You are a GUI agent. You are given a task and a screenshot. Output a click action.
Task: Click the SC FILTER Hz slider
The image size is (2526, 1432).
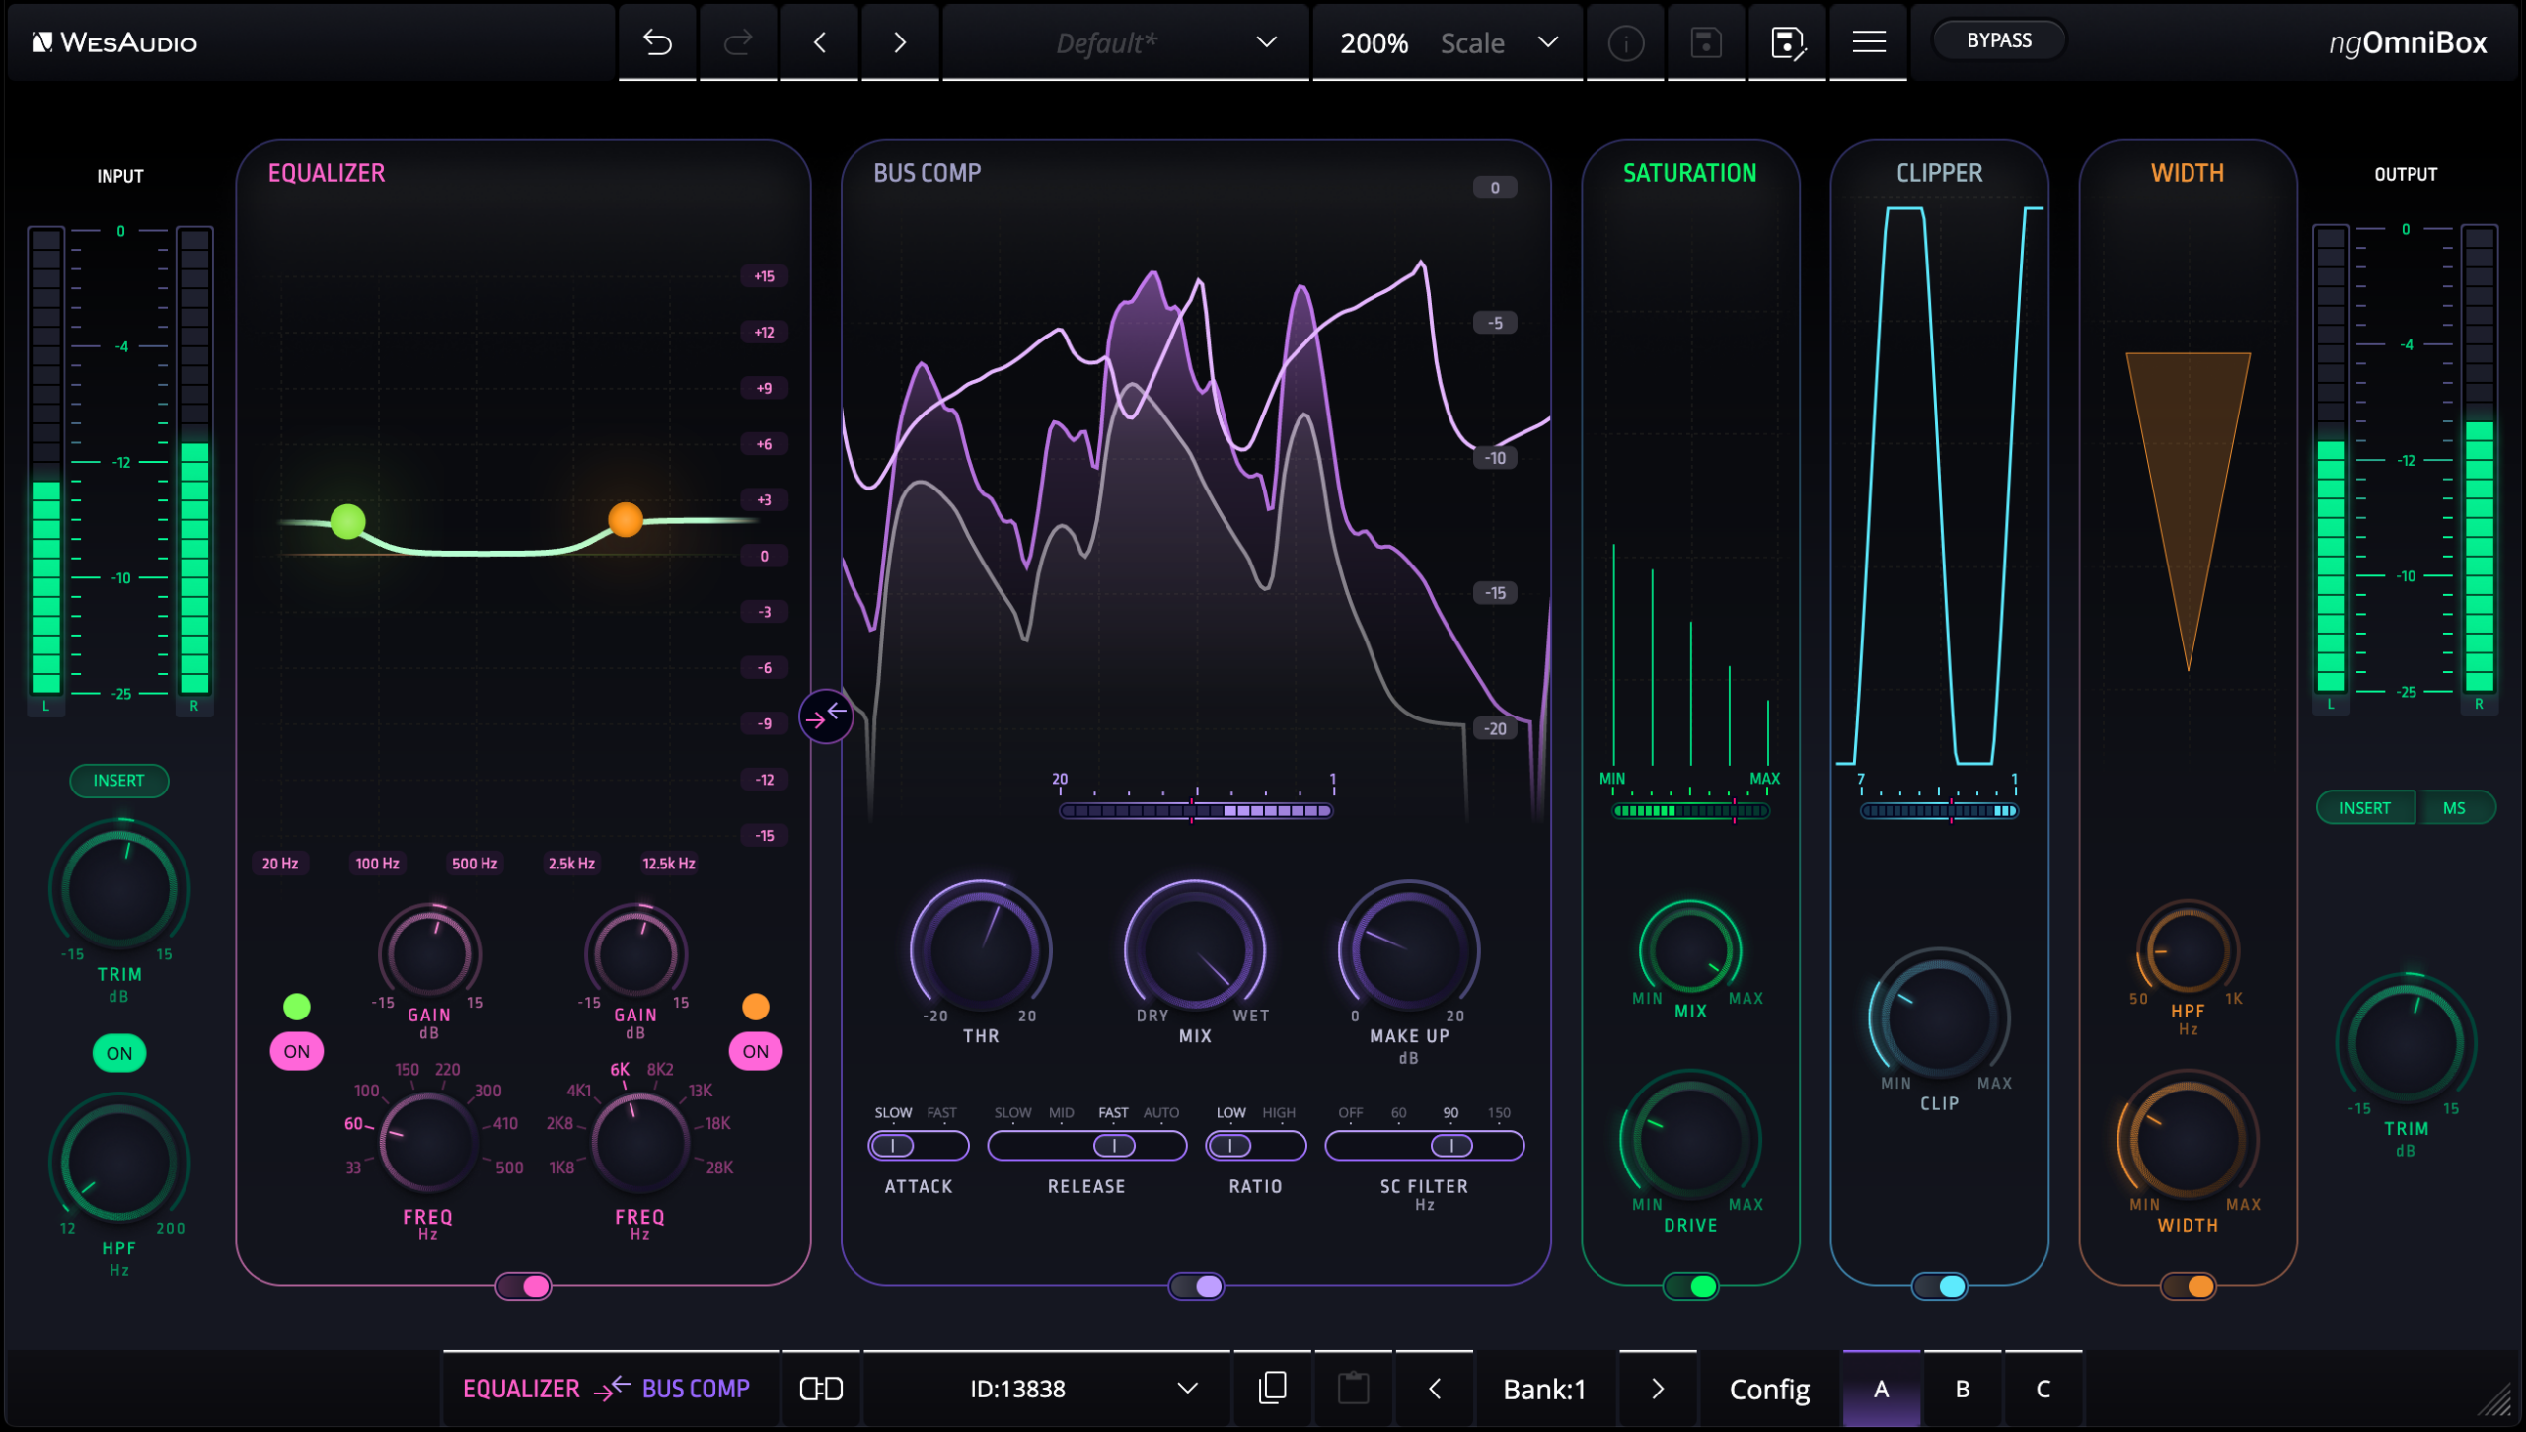coord(1424,1146)
